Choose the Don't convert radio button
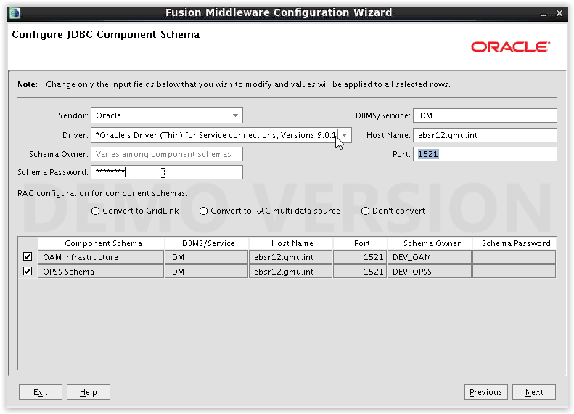 click(x=393, y=211)
